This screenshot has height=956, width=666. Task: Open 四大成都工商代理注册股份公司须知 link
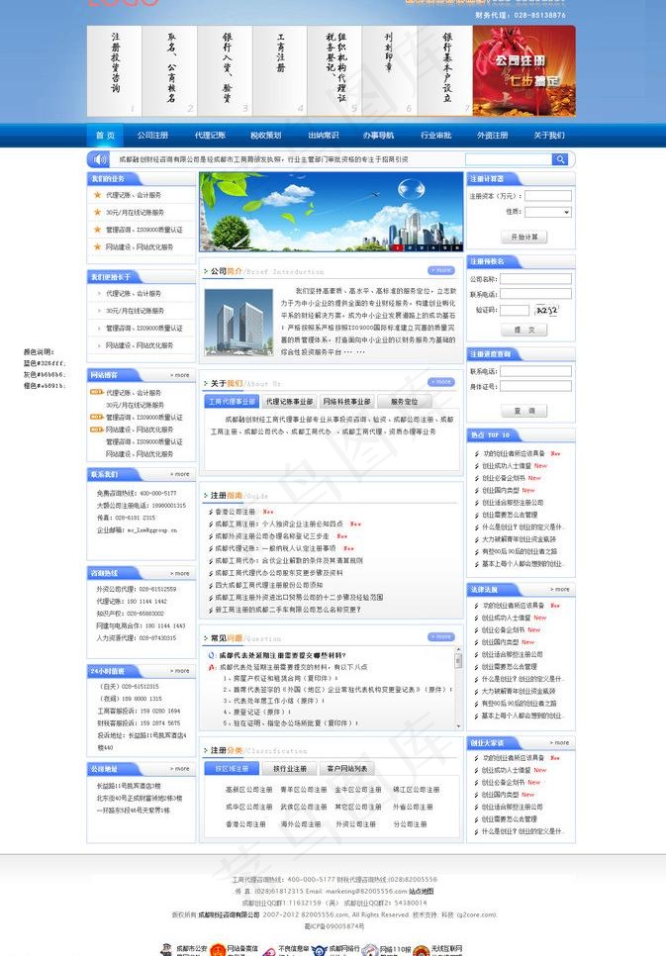269,585
